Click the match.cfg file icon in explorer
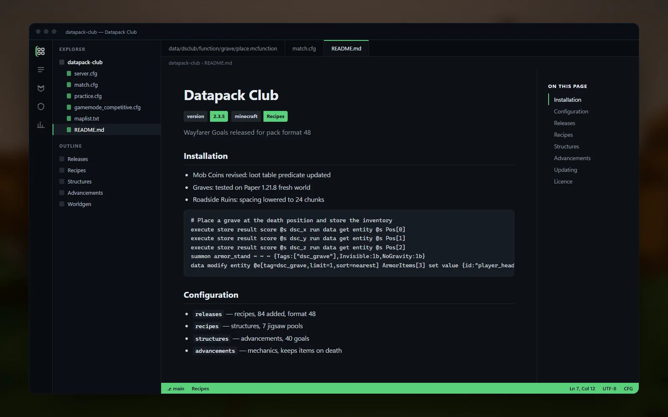 (69, 85)
